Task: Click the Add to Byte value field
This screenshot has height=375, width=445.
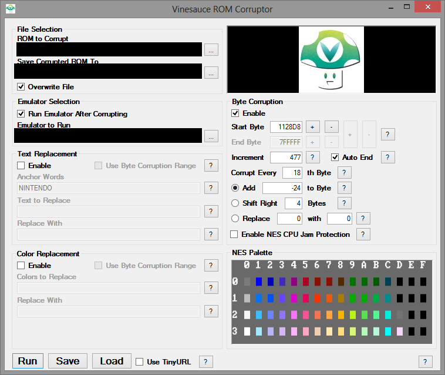Action: point(282,187)
